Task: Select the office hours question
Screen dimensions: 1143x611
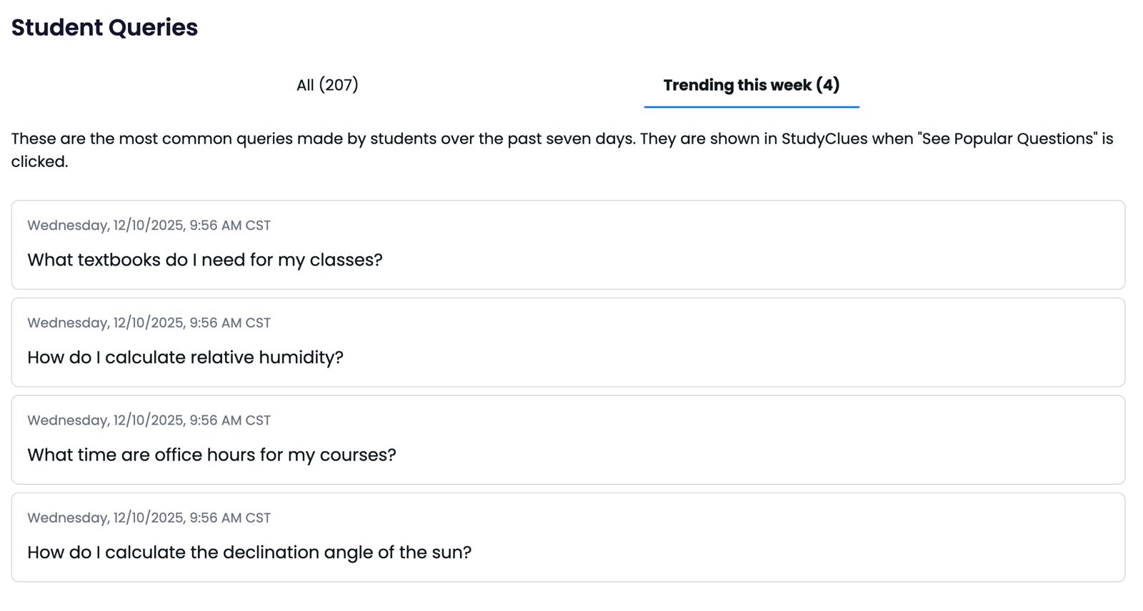Action: pyautogui.click(x=211, y=455)
